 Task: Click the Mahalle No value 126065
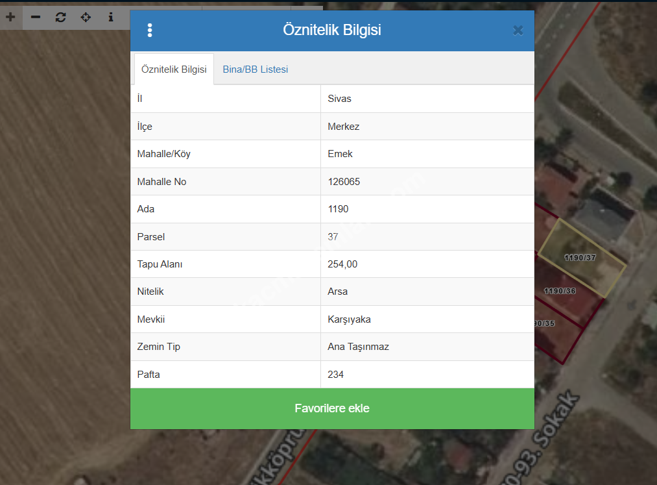[344, 182]
